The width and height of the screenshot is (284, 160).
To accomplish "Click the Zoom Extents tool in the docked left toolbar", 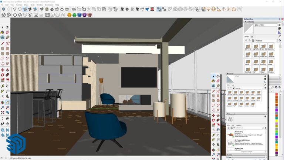I will point(2,113).
